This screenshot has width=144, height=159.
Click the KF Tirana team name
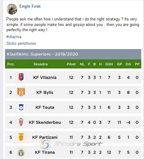point(45,152)
